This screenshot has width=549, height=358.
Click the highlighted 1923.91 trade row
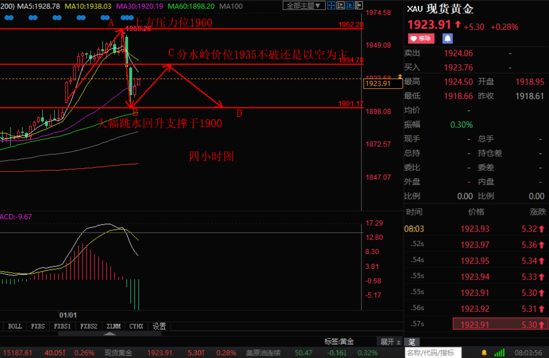tap(499, 324)
